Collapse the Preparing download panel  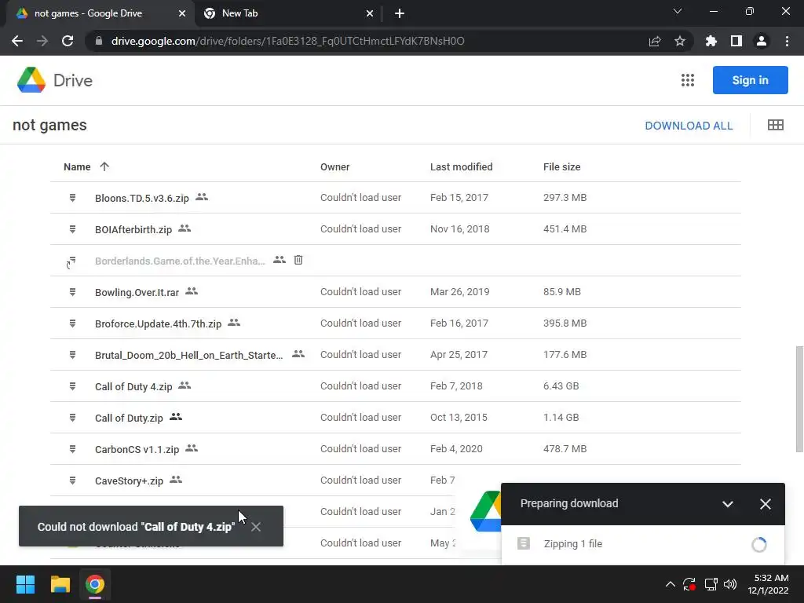[x=728, y=504]
